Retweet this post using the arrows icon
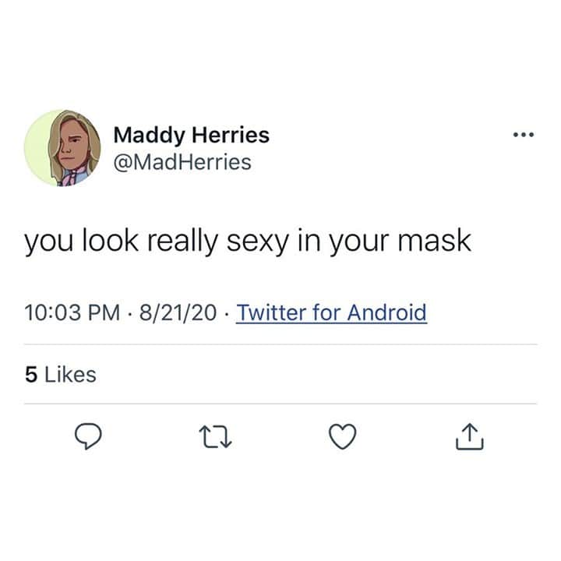 pyautogui.click(x=215, y=436)
